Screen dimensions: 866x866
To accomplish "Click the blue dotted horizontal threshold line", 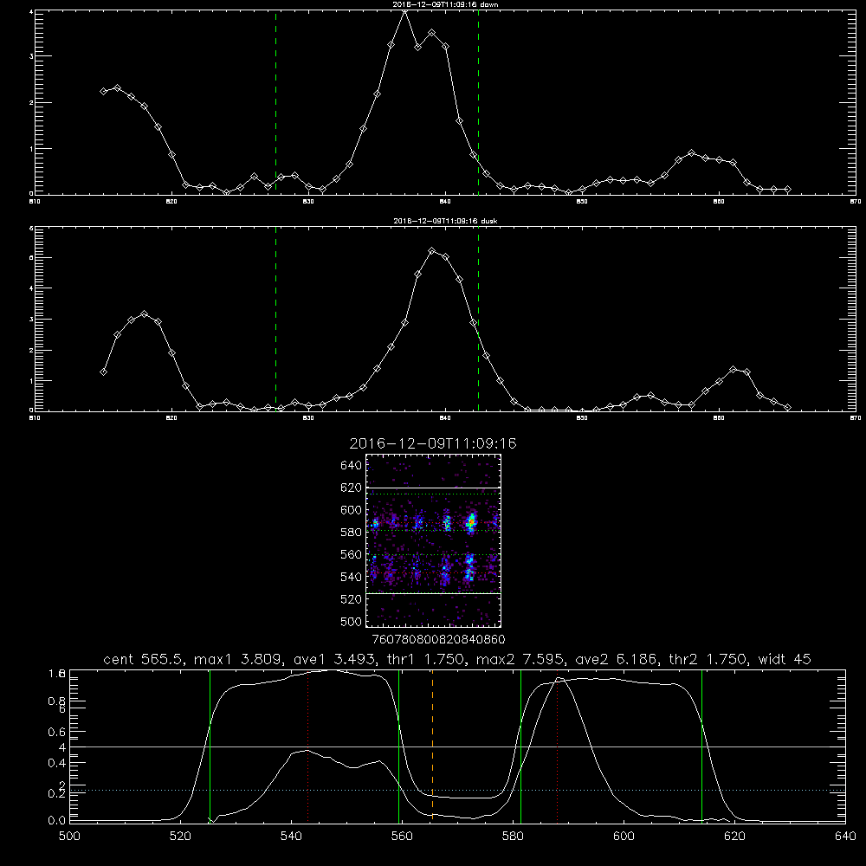I will [x=457, y=791].
